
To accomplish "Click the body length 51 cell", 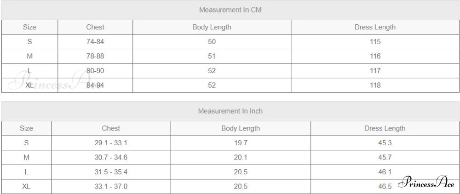I will [212, 56].
